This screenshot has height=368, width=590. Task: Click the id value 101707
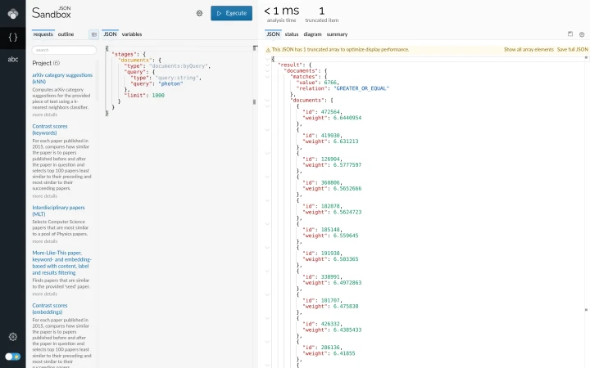(330, 300)
